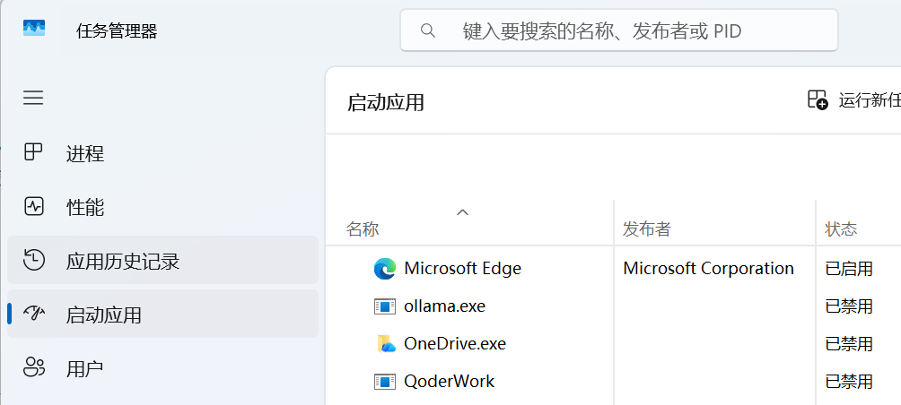The width and height of the screenshot is (901, 405).
Task: Toggle the hamburger navigation menu
Action: pos(33,98)
